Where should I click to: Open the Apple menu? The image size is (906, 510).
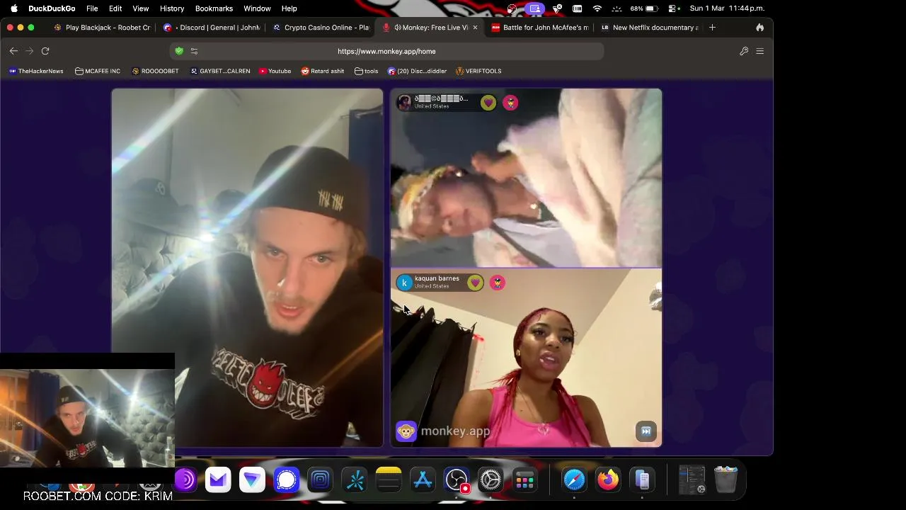coord(13,8)
